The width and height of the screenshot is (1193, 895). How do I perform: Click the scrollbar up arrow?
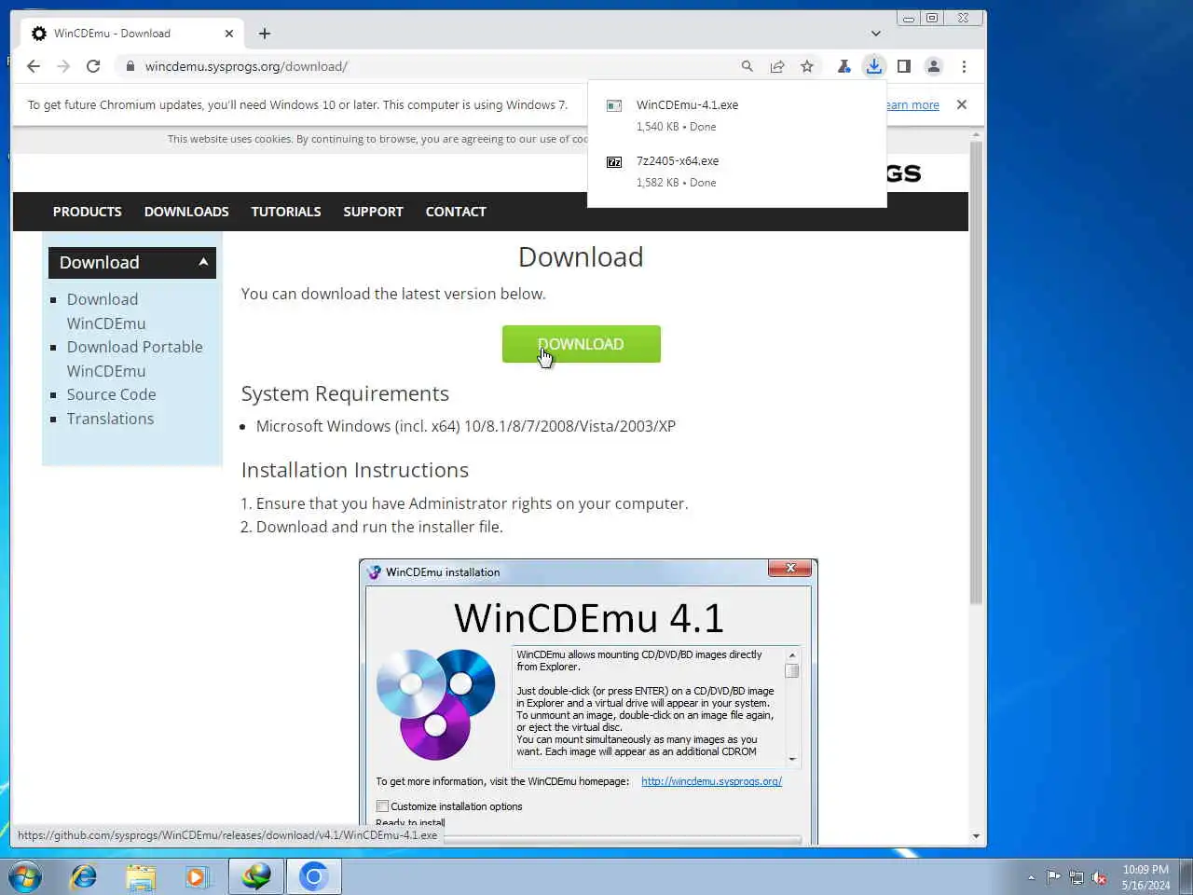point(976,135)
